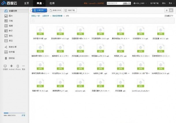Click 全部文件 in the breadcrumb

click(x=46, y=16)
